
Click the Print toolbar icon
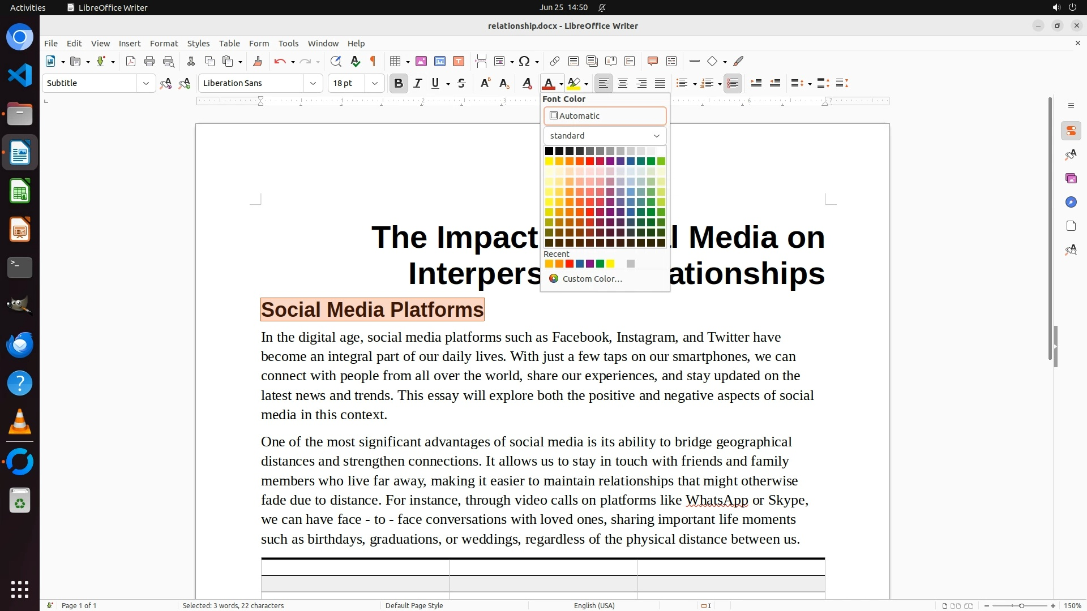[149, 61]
